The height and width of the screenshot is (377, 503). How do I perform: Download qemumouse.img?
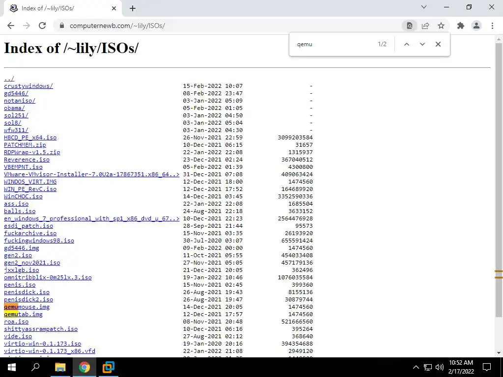(27, 307)
